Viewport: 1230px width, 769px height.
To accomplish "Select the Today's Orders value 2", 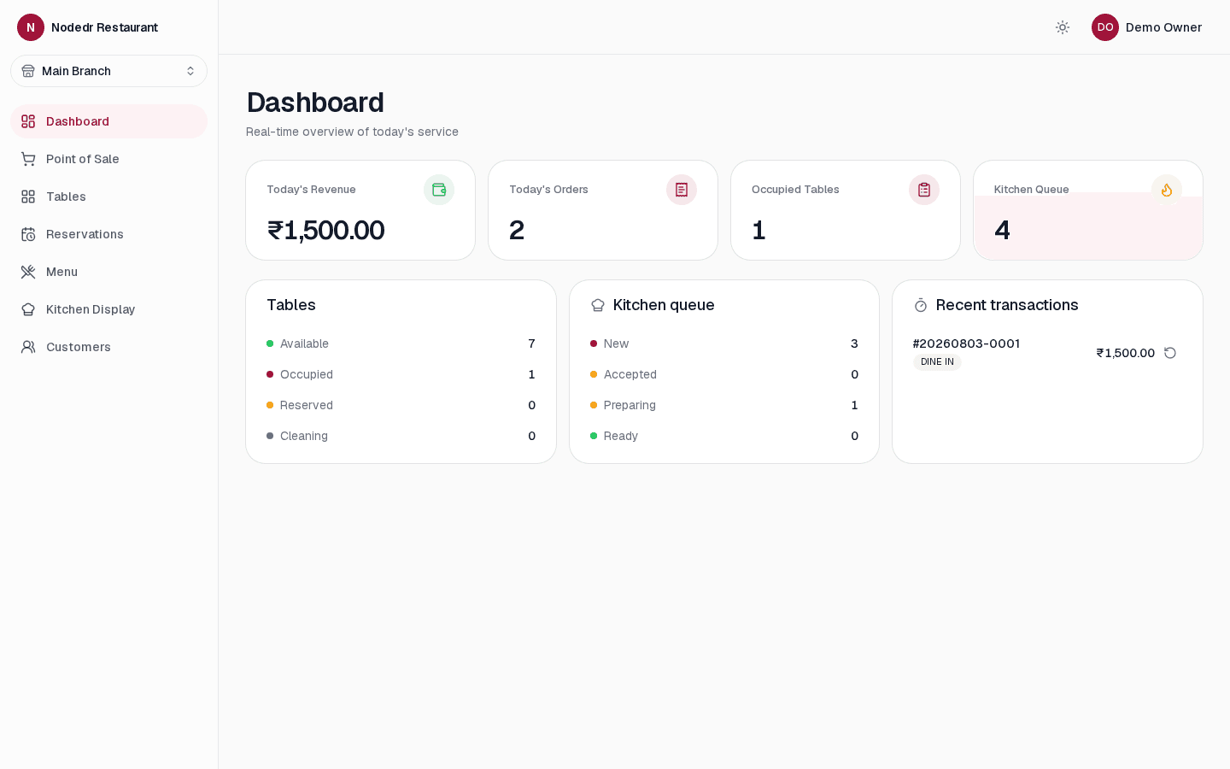I will coord(517,231).
